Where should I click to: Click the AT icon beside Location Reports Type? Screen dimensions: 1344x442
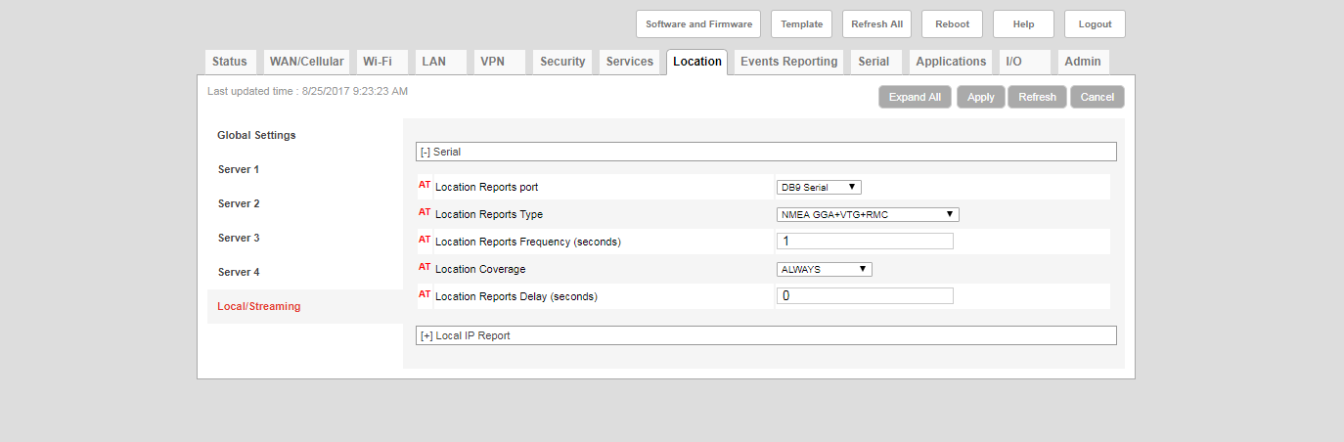point(425,212)
